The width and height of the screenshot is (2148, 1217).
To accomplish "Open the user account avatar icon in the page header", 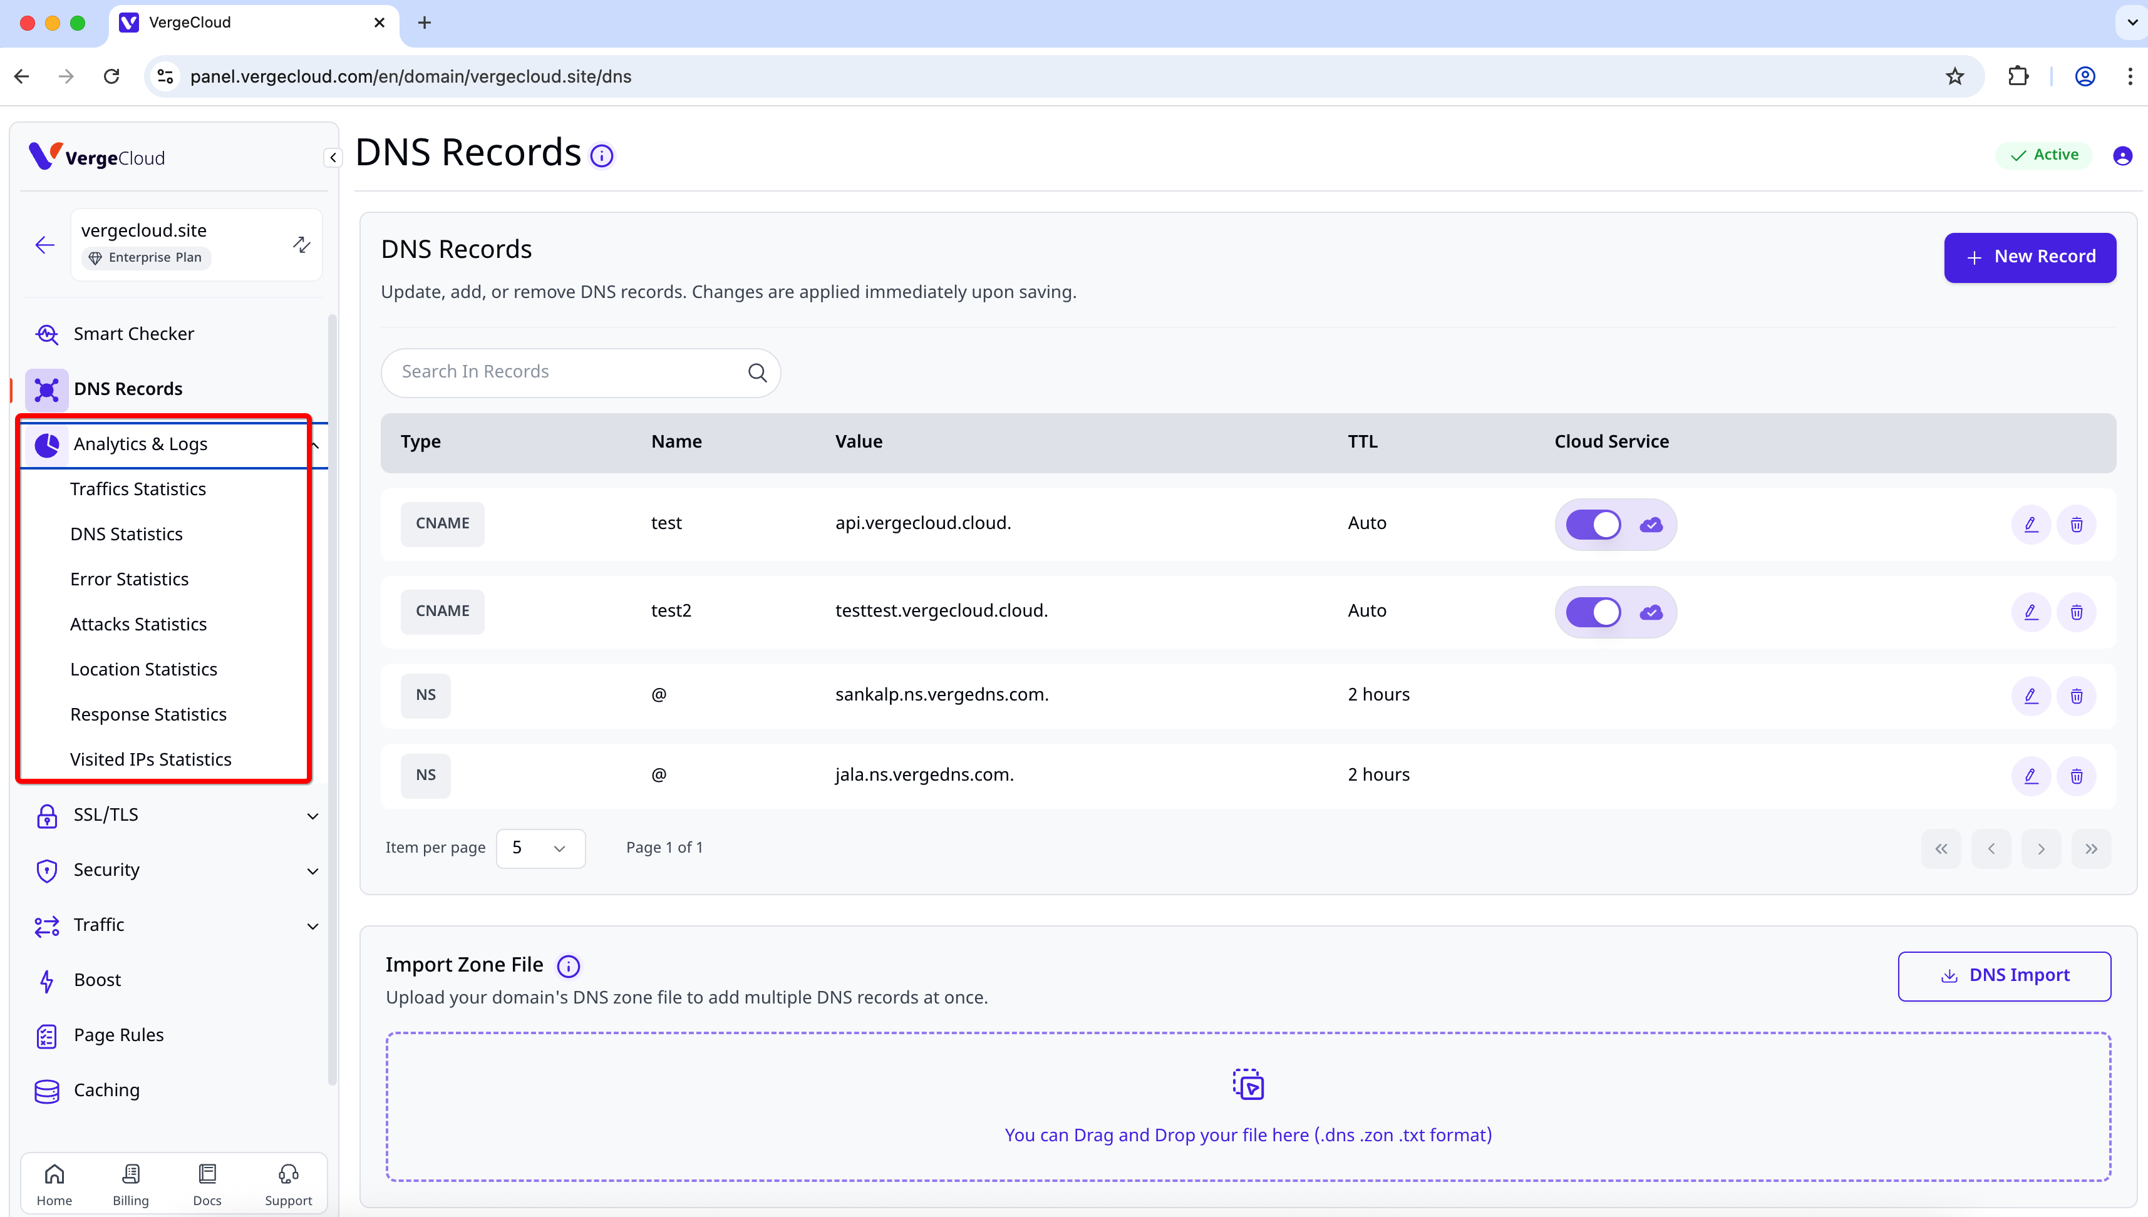I will click(2122, 155).
